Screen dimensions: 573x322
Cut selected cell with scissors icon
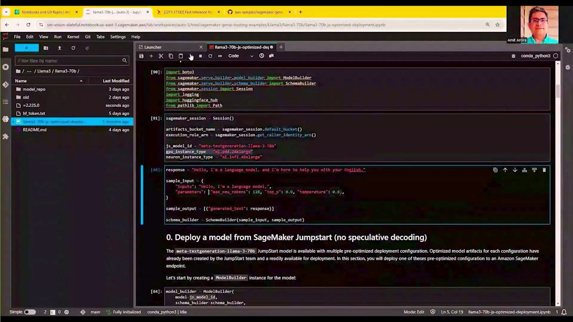pyautogui.click(x=161, y=56)
